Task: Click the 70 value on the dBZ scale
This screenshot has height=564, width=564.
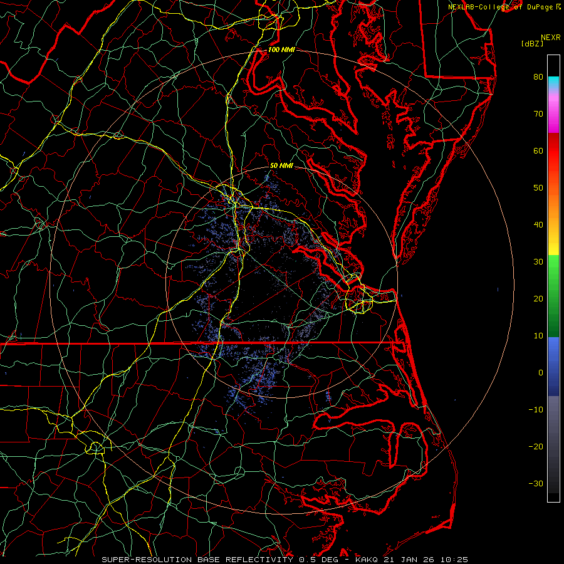Action: coord(538,113)
